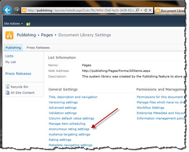Click the List Information heading text
This screenshot has width=189, height=152.
62,58
